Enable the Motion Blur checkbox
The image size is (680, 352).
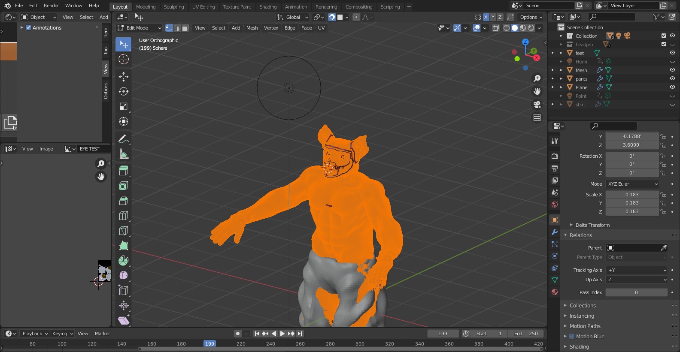point(572,337)
